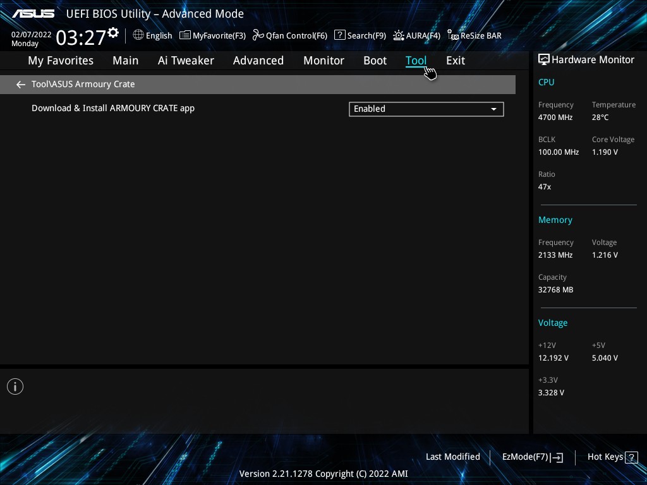
Task: Click Core Voltage value 1.190 V
Action: click(605, 152)
